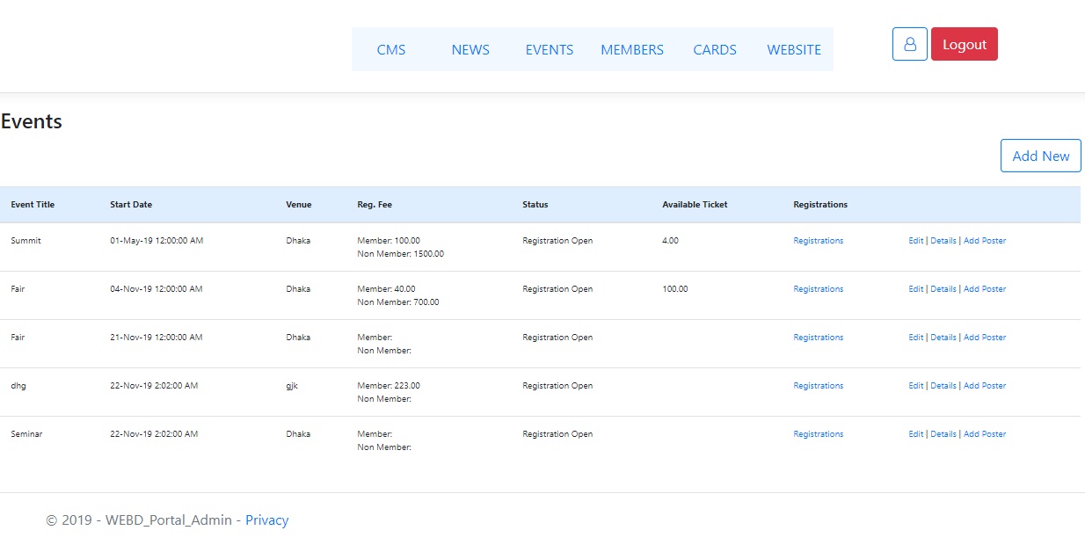The height and width of the screenshot is (545, 1085).
Task: Open Details for the Seminar event
Action: point(943,434)
